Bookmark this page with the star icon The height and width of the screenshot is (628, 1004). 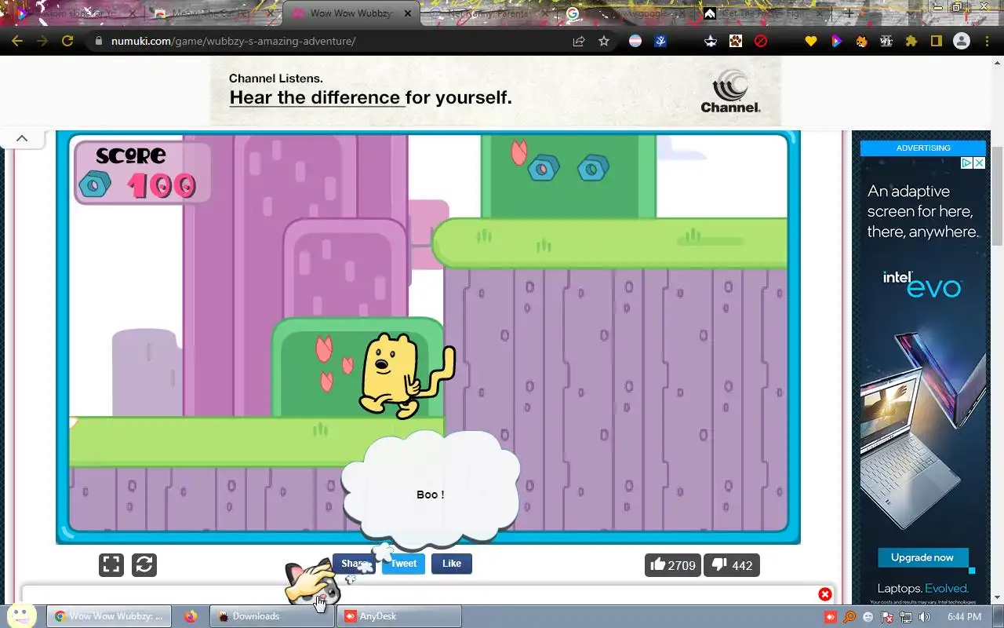coord(604,41)
